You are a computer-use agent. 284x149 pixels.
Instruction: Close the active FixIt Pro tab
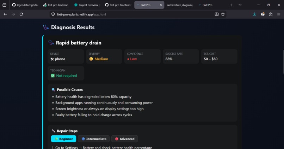[161, 5]
